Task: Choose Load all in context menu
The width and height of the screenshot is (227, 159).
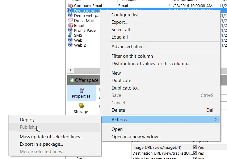Action: pos(120,37)
